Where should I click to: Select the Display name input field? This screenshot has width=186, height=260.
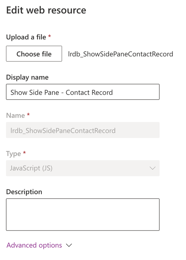click(82, 92)
